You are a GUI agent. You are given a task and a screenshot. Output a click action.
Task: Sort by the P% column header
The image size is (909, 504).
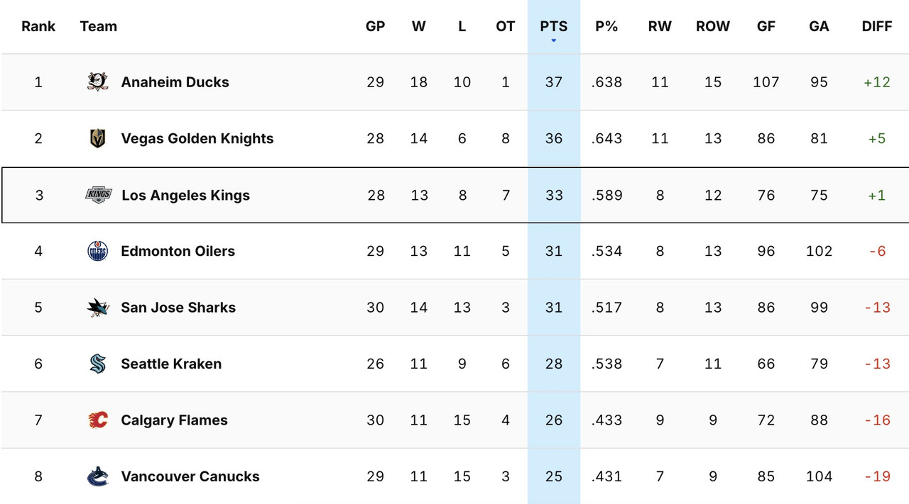(x=606, y=26)
